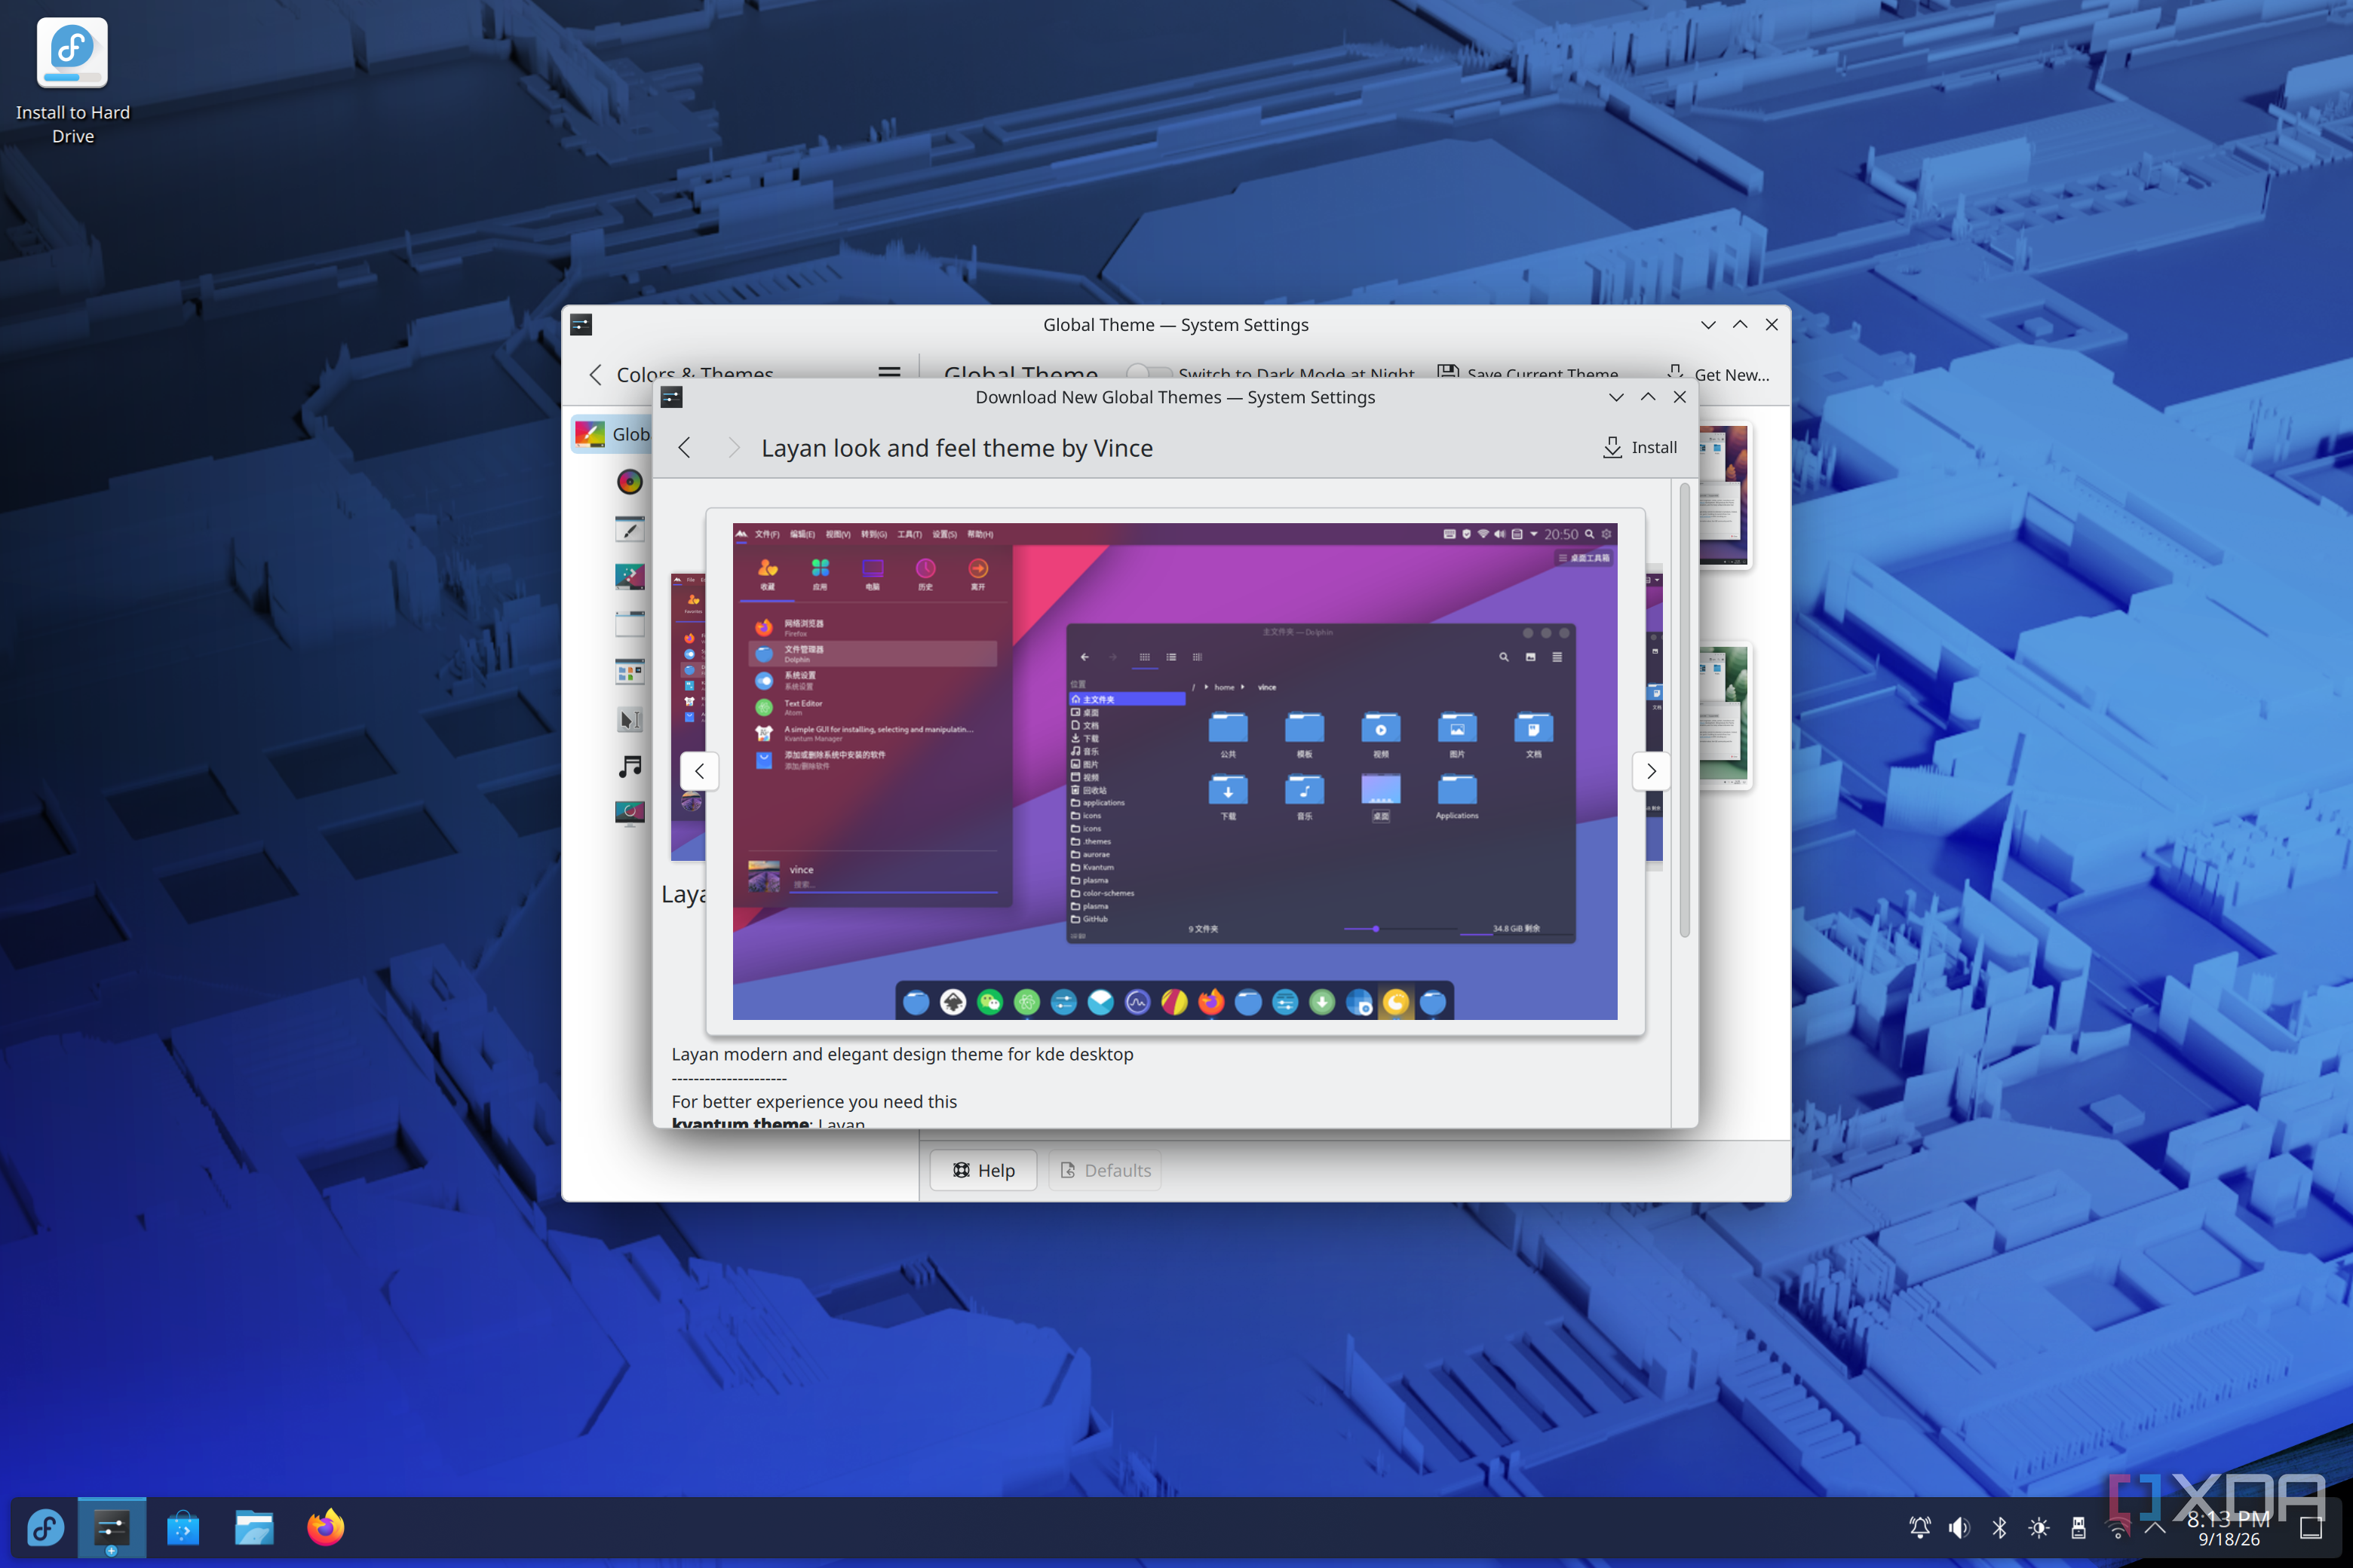The height and width of the screenshot is (1568, 2353).
Task: Click the Peek at Desktop button
Action: (x=2311, y=1527)
